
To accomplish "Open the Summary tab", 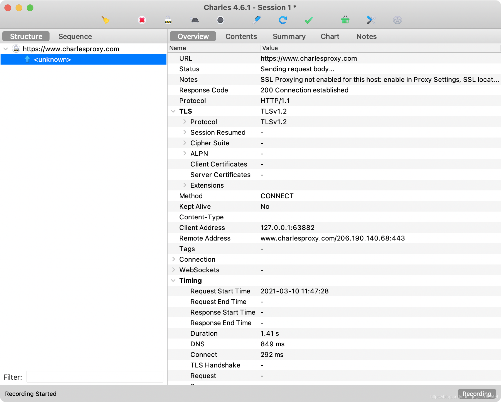I will point(289,36).
